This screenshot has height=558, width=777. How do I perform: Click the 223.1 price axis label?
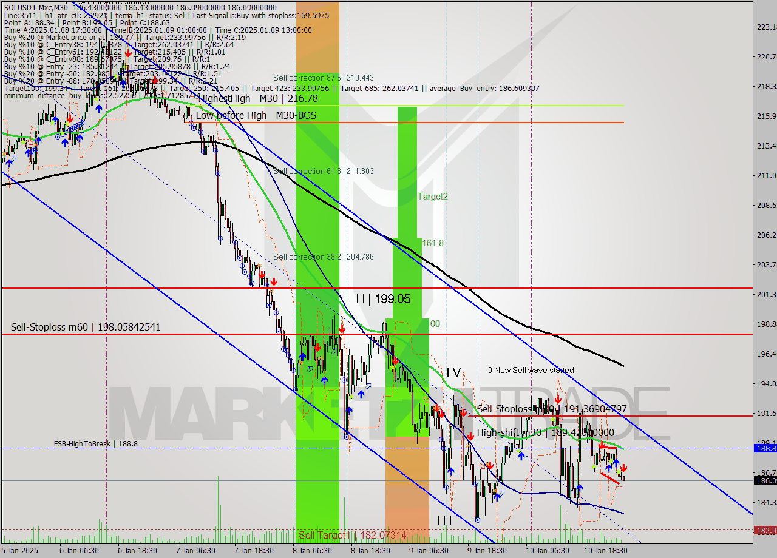point(766,27)
